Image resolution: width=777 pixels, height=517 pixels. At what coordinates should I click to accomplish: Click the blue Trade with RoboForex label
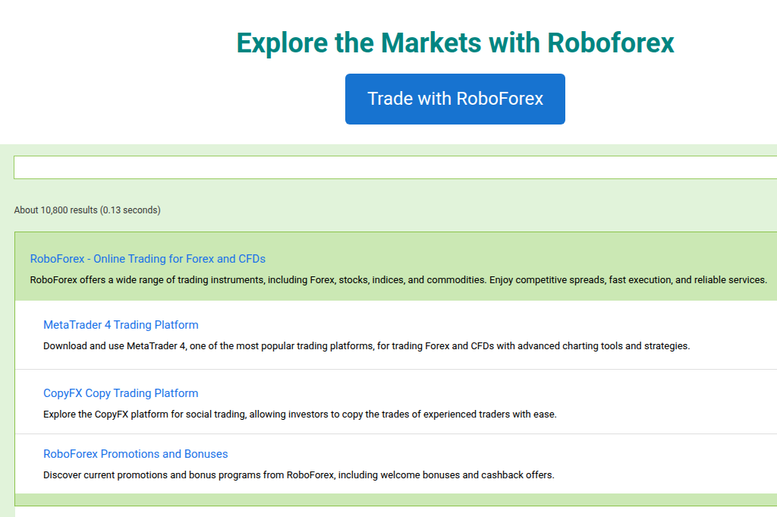[455, 99]
